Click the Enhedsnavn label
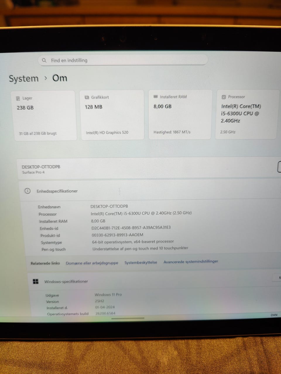Image resolution: width=281 pixels, height=374 pixels. [x=49, y=207]
